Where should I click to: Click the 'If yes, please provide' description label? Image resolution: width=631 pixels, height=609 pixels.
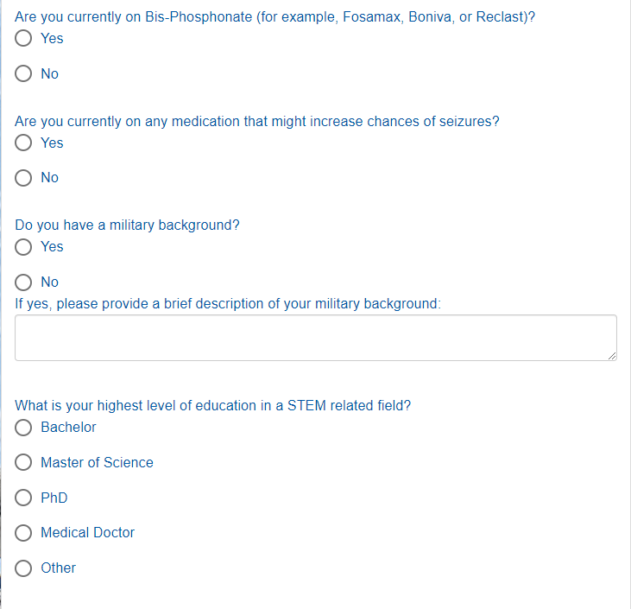point(228,303)
